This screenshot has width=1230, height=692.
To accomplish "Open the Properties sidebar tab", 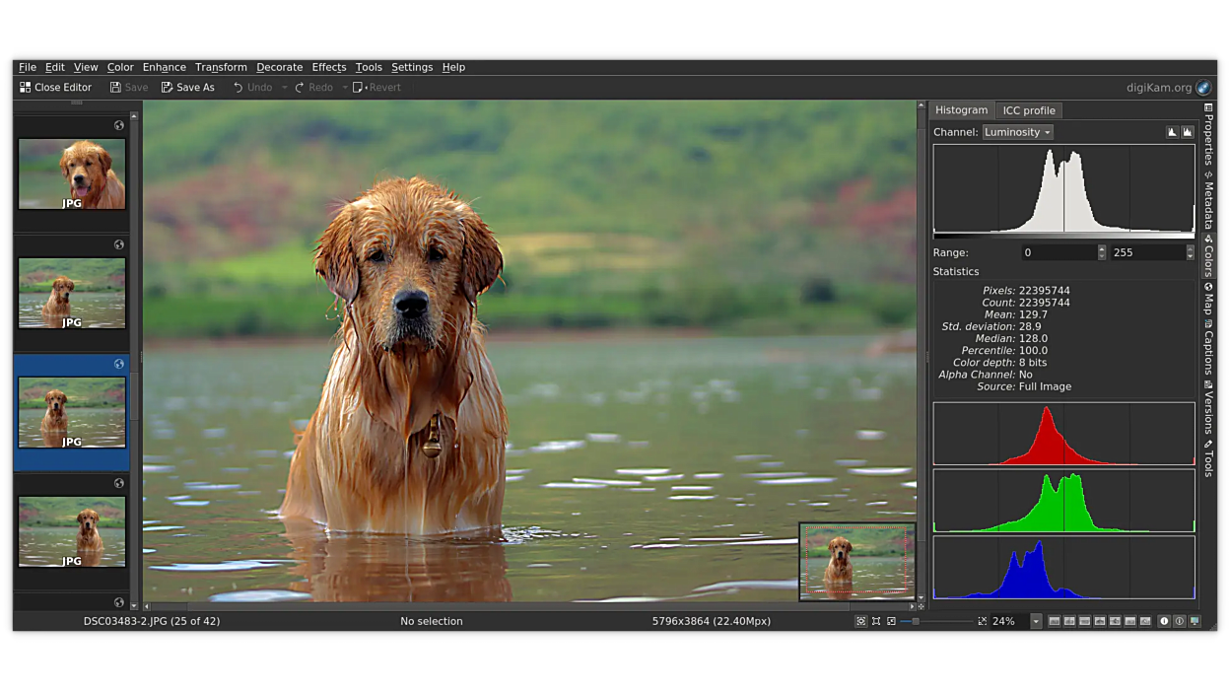I will click(x=1208, y=134).
